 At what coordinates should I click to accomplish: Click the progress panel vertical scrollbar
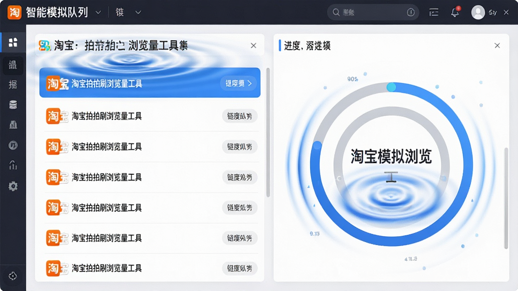click(506, 198)
